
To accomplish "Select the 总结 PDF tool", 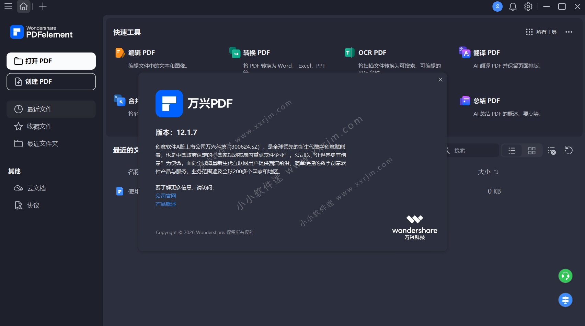I will pos(486,101).
